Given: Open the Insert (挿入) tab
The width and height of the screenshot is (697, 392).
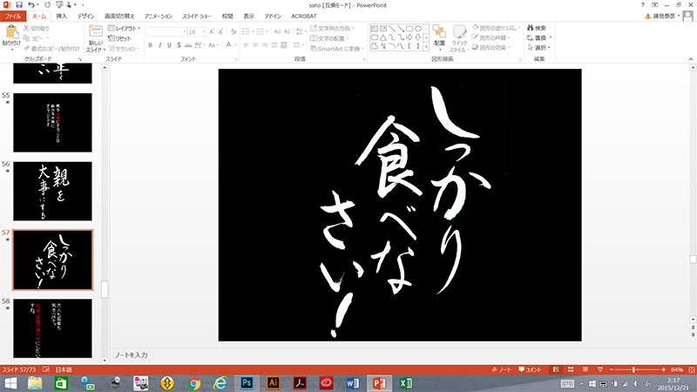Looking at the screenshot, I should 61,16.
